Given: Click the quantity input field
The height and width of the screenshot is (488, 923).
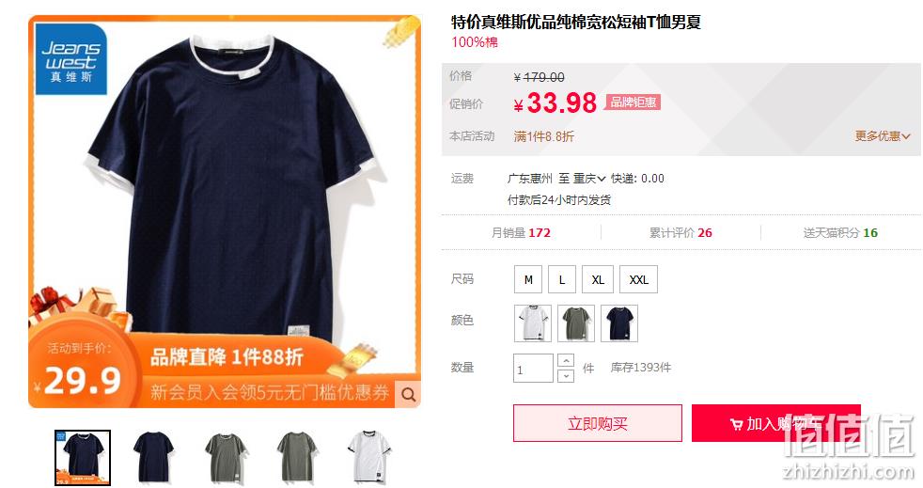Looking at the screenshot, I should click(533, 369).
